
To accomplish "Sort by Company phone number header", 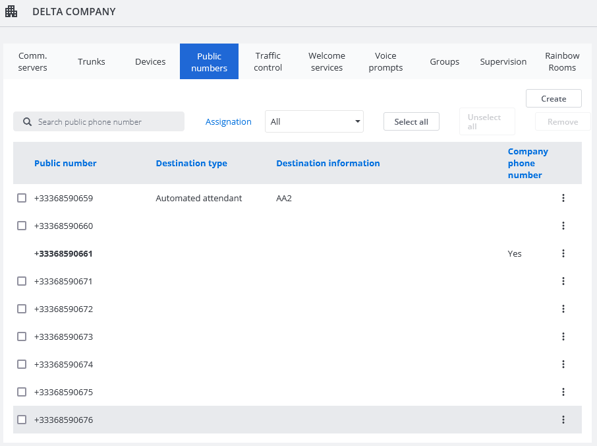I will 528,163.
